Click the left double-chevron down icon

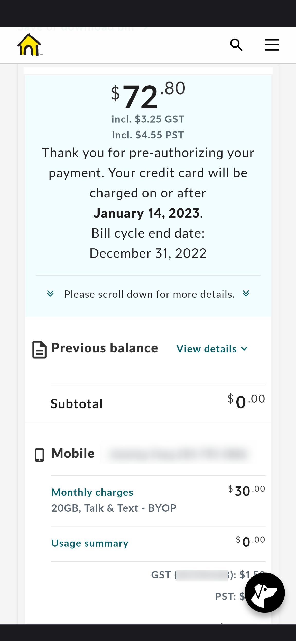coord(50,294)
